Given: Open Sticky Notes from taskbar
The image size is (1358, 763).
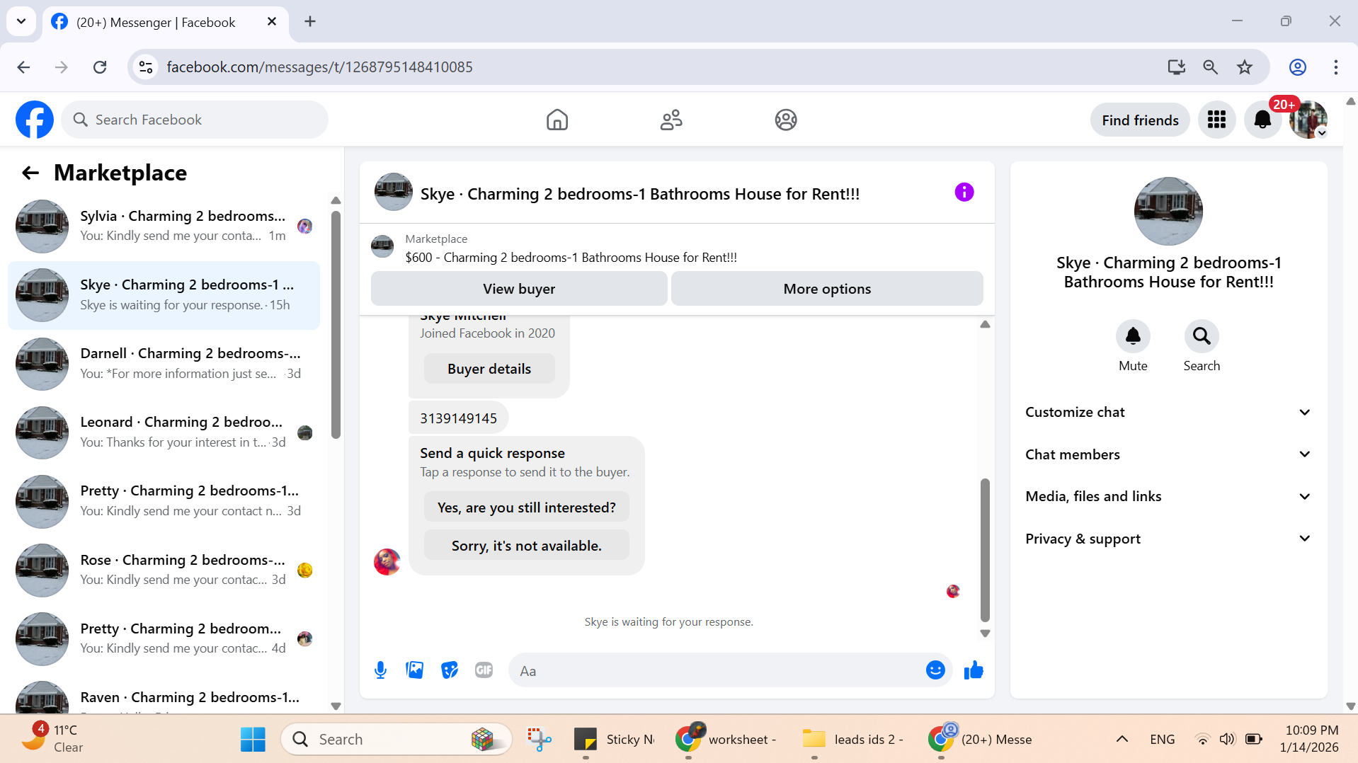Looking at the screenshot, I should 615,740.
